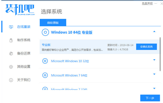
Task: Click the 备份还原 restore icon
Action: tap(11, 54)
